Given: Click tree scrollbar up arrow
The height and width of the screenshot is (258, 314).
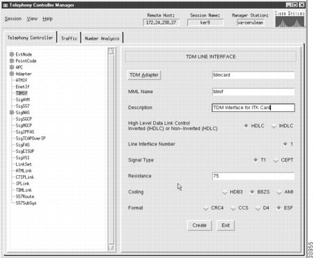Looking at the screenshot, I should [x=111, y=51].
